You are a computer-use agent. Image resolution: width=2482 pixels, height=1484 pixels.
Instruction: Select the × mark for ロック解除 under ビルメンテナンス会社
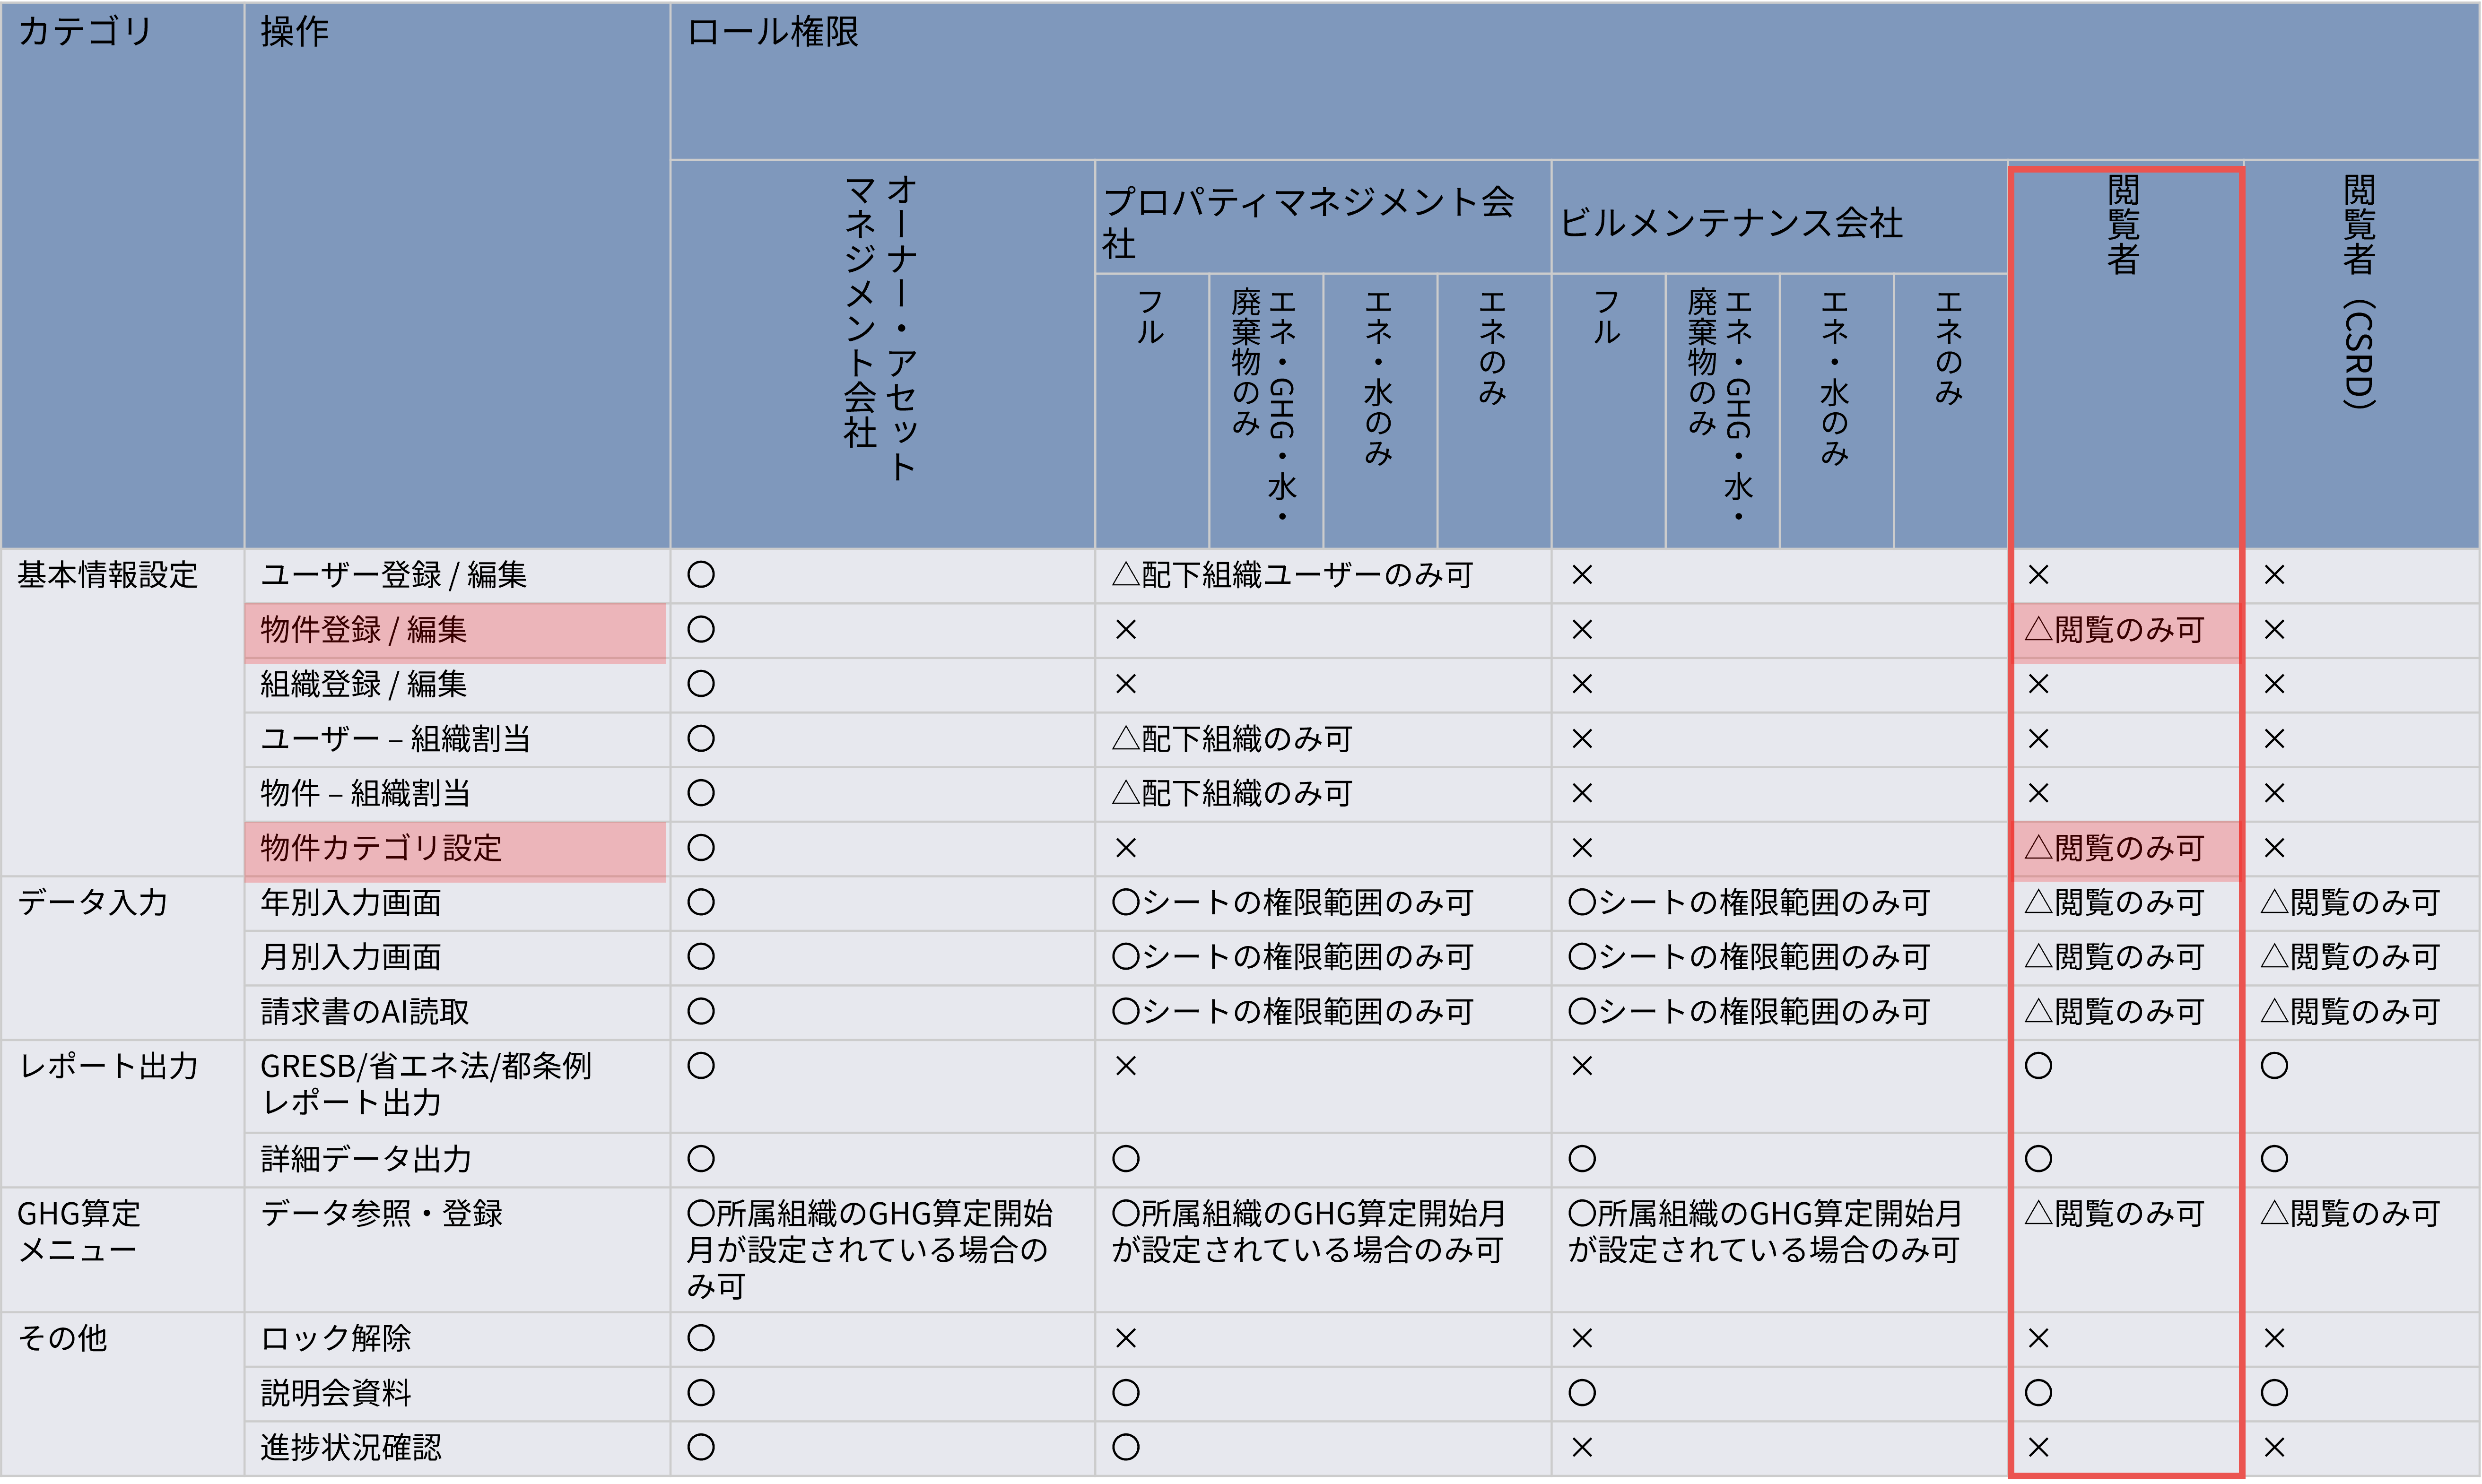[1582, 1338]
